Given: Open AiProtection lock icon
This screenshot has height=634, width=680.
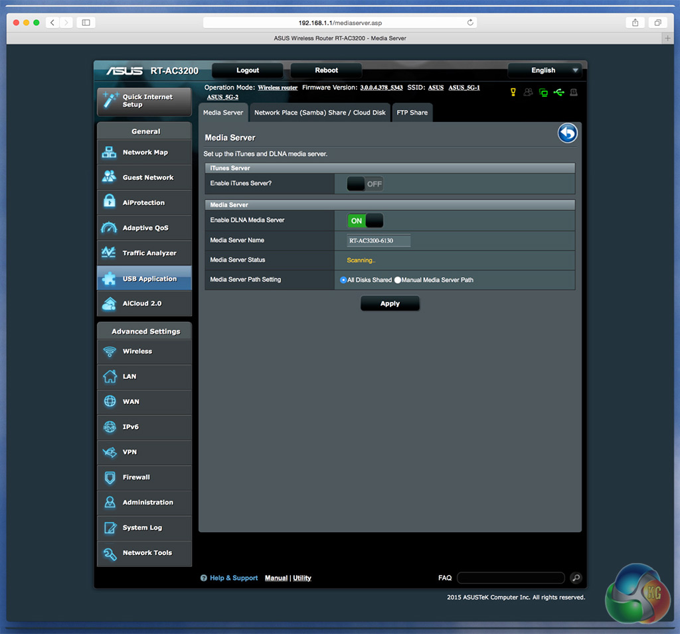Looking at the screenshot, I should coord(110,202).
